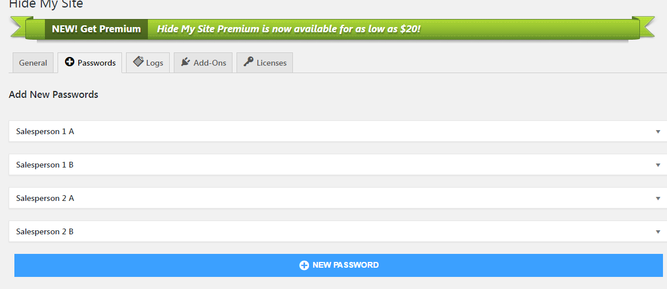Click the dropdown arrow for Salesperson 1 B
This screenshot has width=667, height=289.
tap(658, 165)
